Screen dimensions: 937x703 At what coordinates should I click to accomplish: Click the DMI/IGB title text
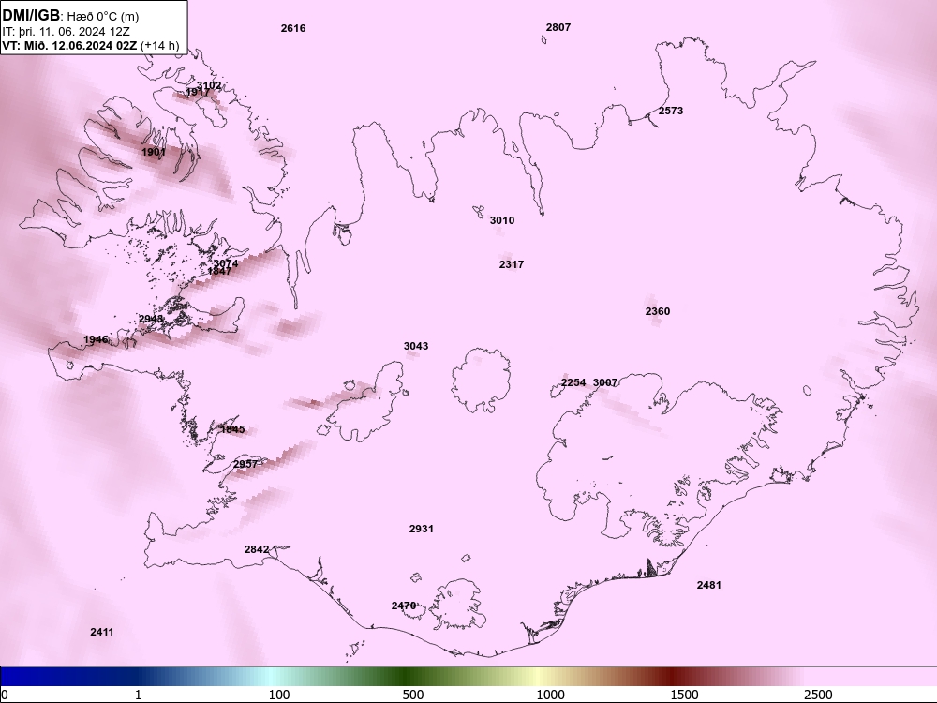pyautogui.click(x=31, y=16)
